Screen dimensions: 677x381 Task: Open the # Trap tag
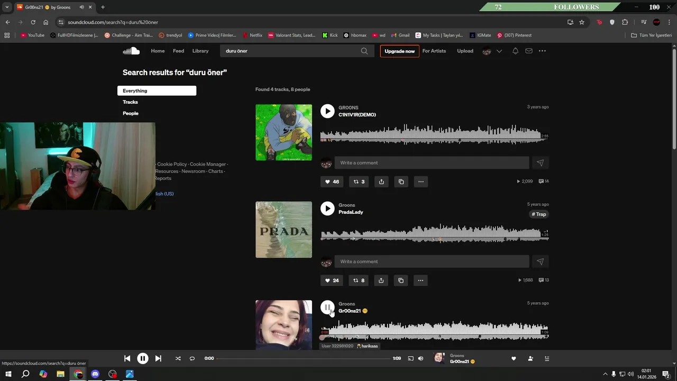point(539,214)
